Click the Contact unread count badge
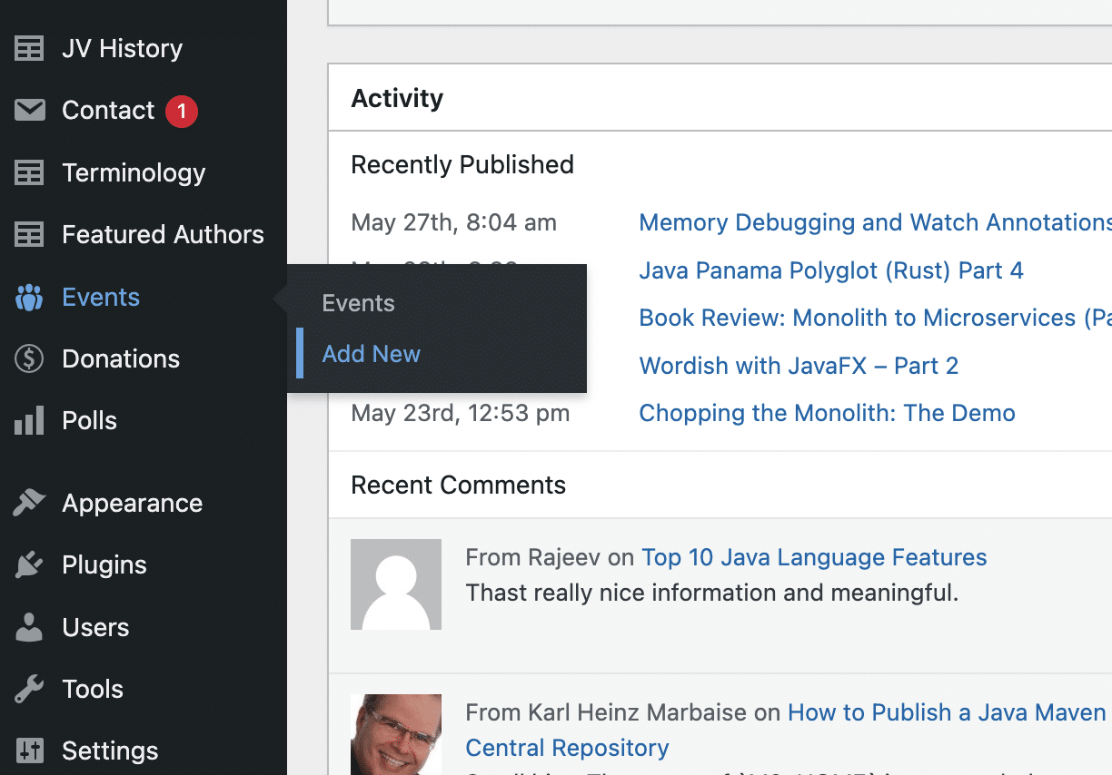Image resolution: width=1112 pixels, height=775 pixels. pos(180,110)
